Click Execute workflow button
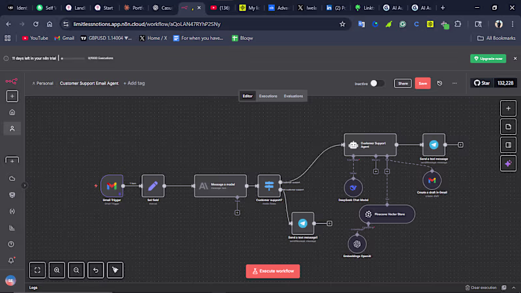The height and width of the screenshot is (293, 521). click(273, 271)
